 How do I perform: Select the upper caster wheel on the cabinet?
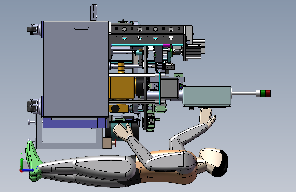[x=31, y=29]
